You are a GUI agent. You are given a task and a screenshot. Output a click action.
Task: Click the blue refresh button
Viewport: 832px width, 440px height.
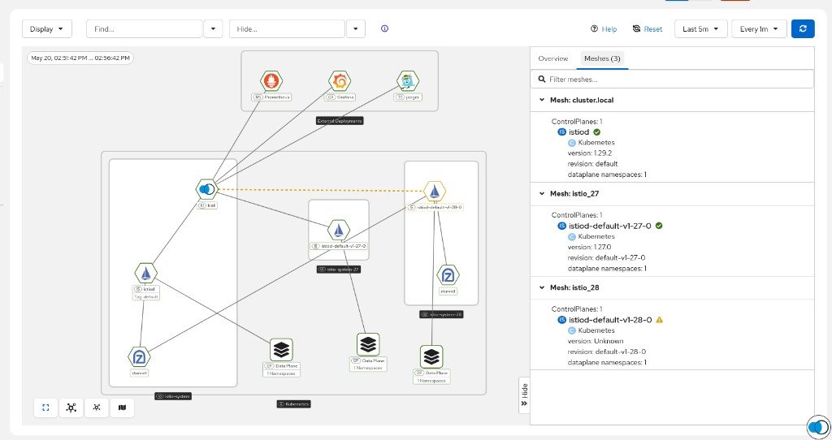803,28
